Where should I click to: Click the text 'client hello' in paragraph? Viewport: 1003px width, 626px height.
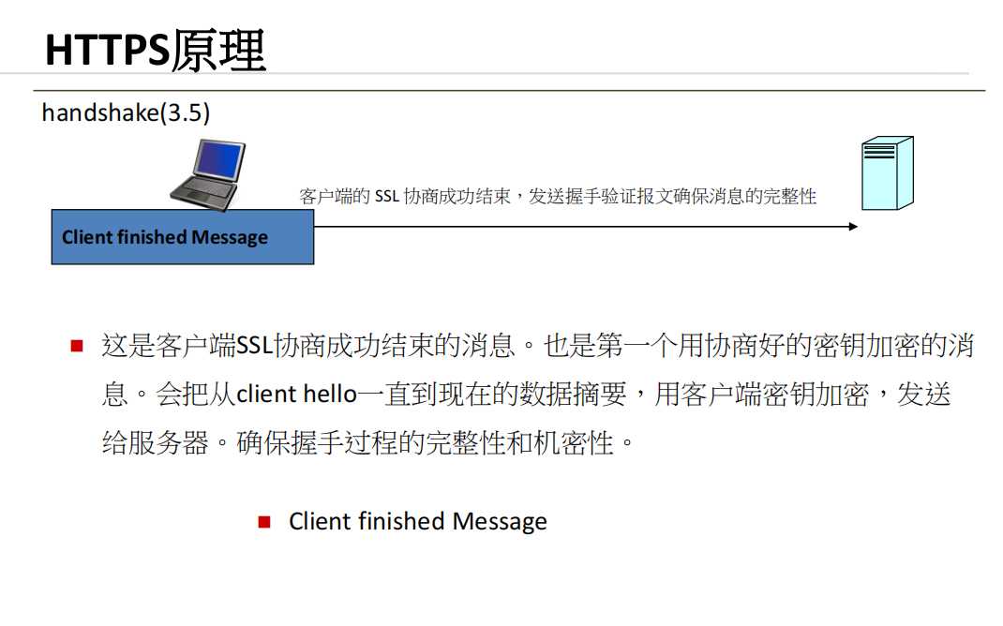point(296,394)
